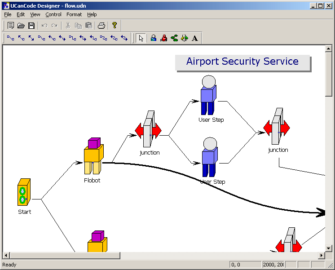335x270 pixels.
Task: Save the diagram using the floppy disk icon
Action: tap(31, 26)
